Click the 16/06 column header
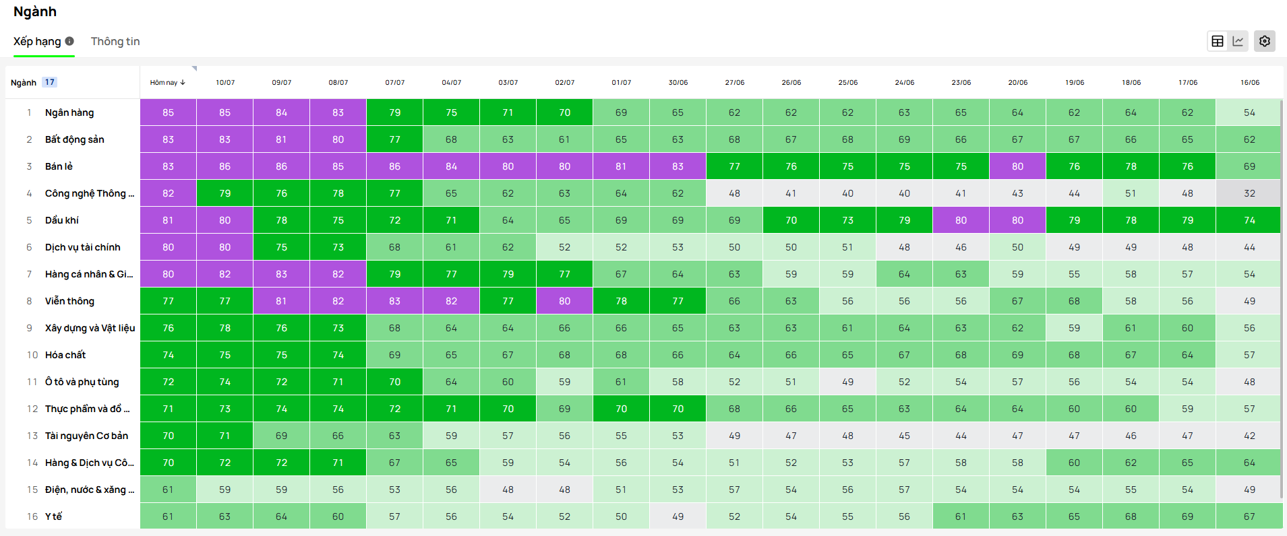 [1249, 83]
